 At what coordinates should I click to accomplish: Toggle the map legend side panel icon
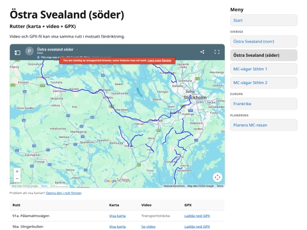point(18,52)
